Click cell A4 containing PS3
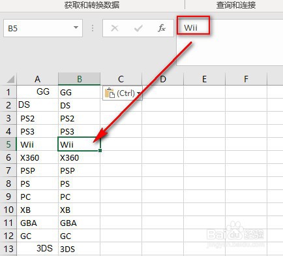The image size is (283, 256). 38,131
